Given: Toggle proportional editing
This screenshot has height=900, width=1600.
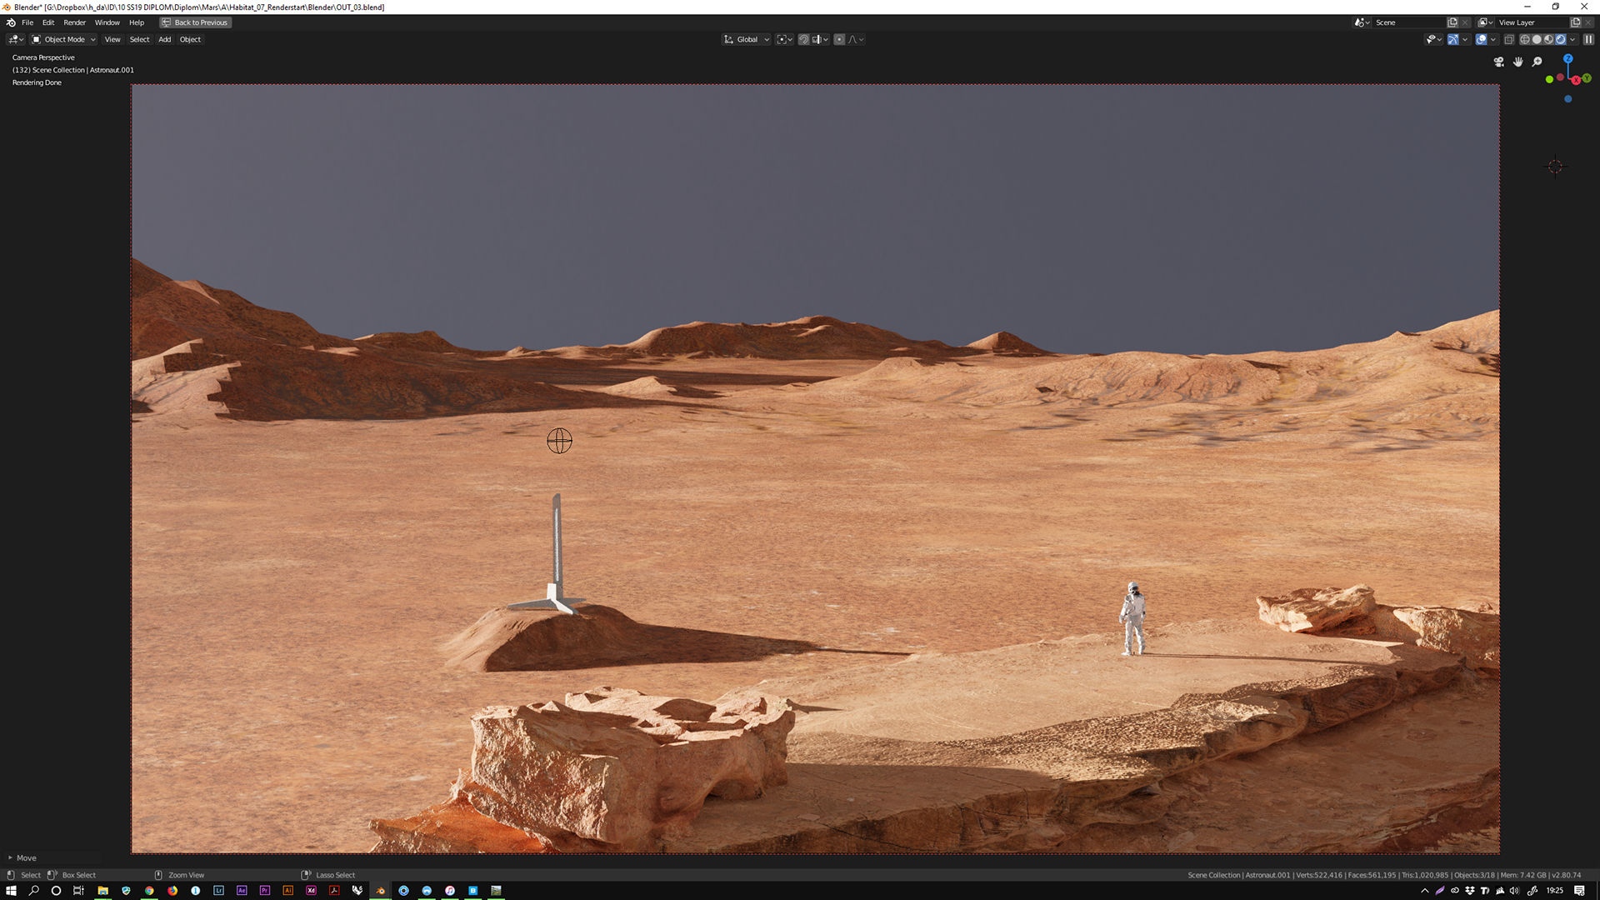Looking at the screenshot, I should [x=839, y=39].
